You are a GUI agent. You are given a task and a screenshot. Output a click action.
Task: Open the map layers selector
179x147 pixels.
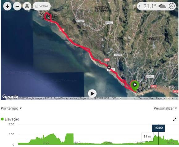(27, 6)
